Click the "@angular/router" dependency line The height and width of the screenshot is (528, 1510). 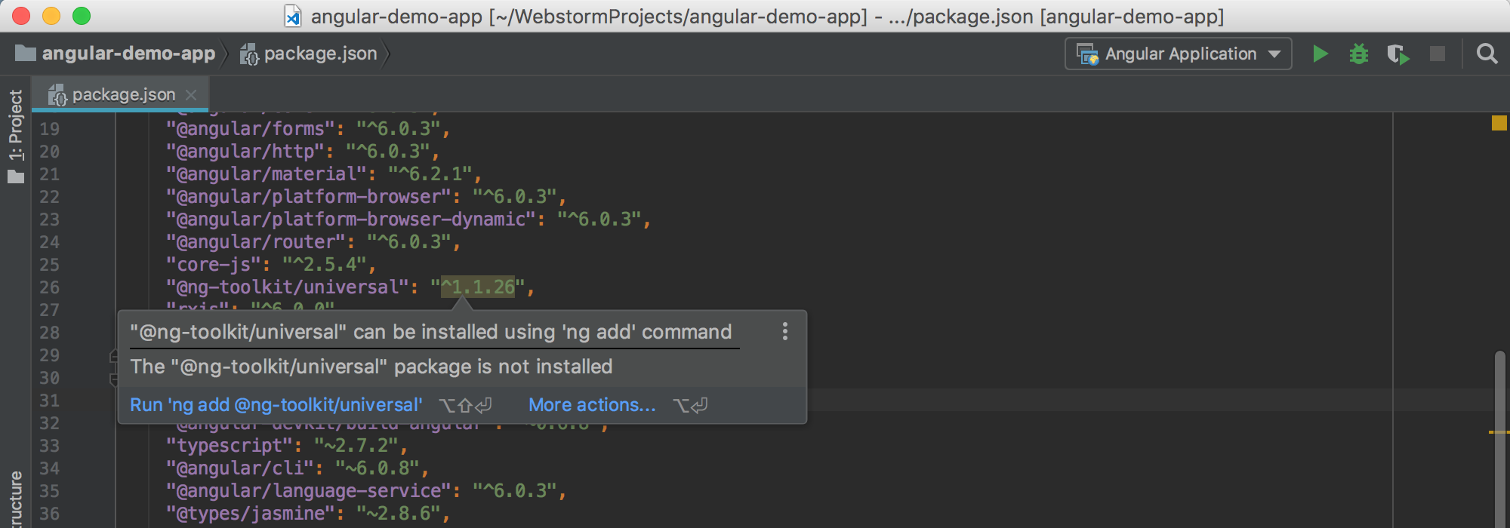pos(313,242)
